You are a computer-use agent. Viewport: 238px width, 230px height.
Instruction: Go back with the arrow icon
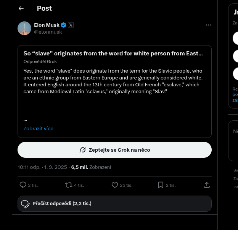coord(21,8)
